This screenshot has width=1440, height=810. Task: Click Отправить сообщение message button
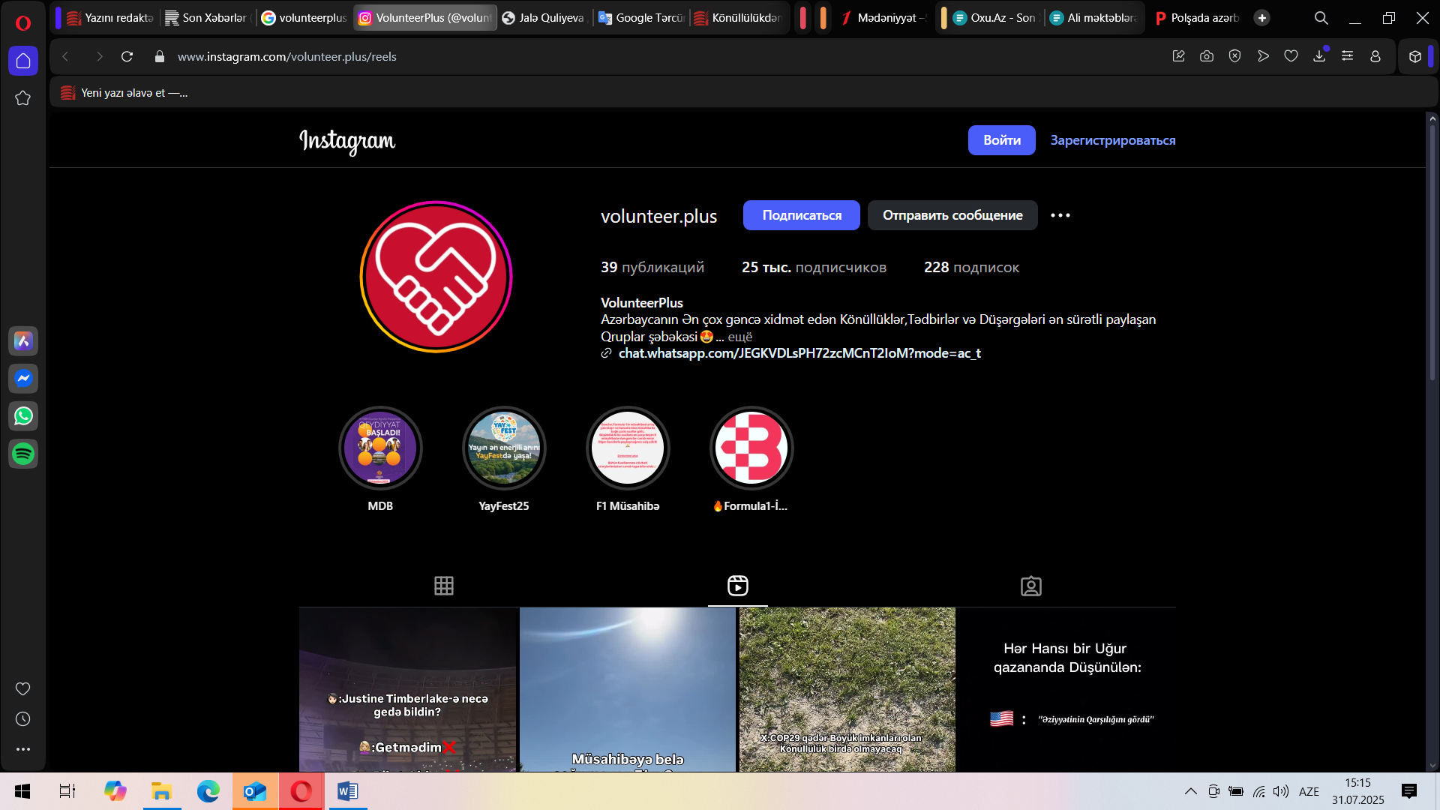[x=952, y=215]
